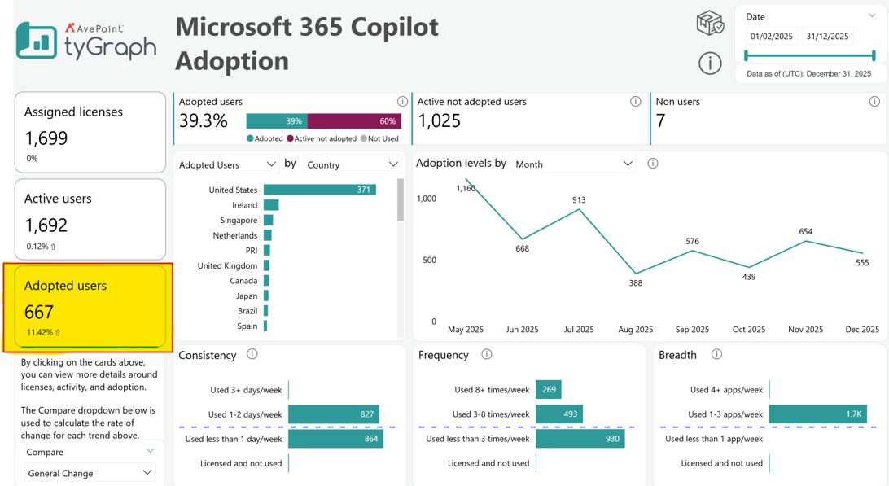Collapse the Date slicer chevron
This screenshot has height=486, width=889.
[x=872, y=16]
